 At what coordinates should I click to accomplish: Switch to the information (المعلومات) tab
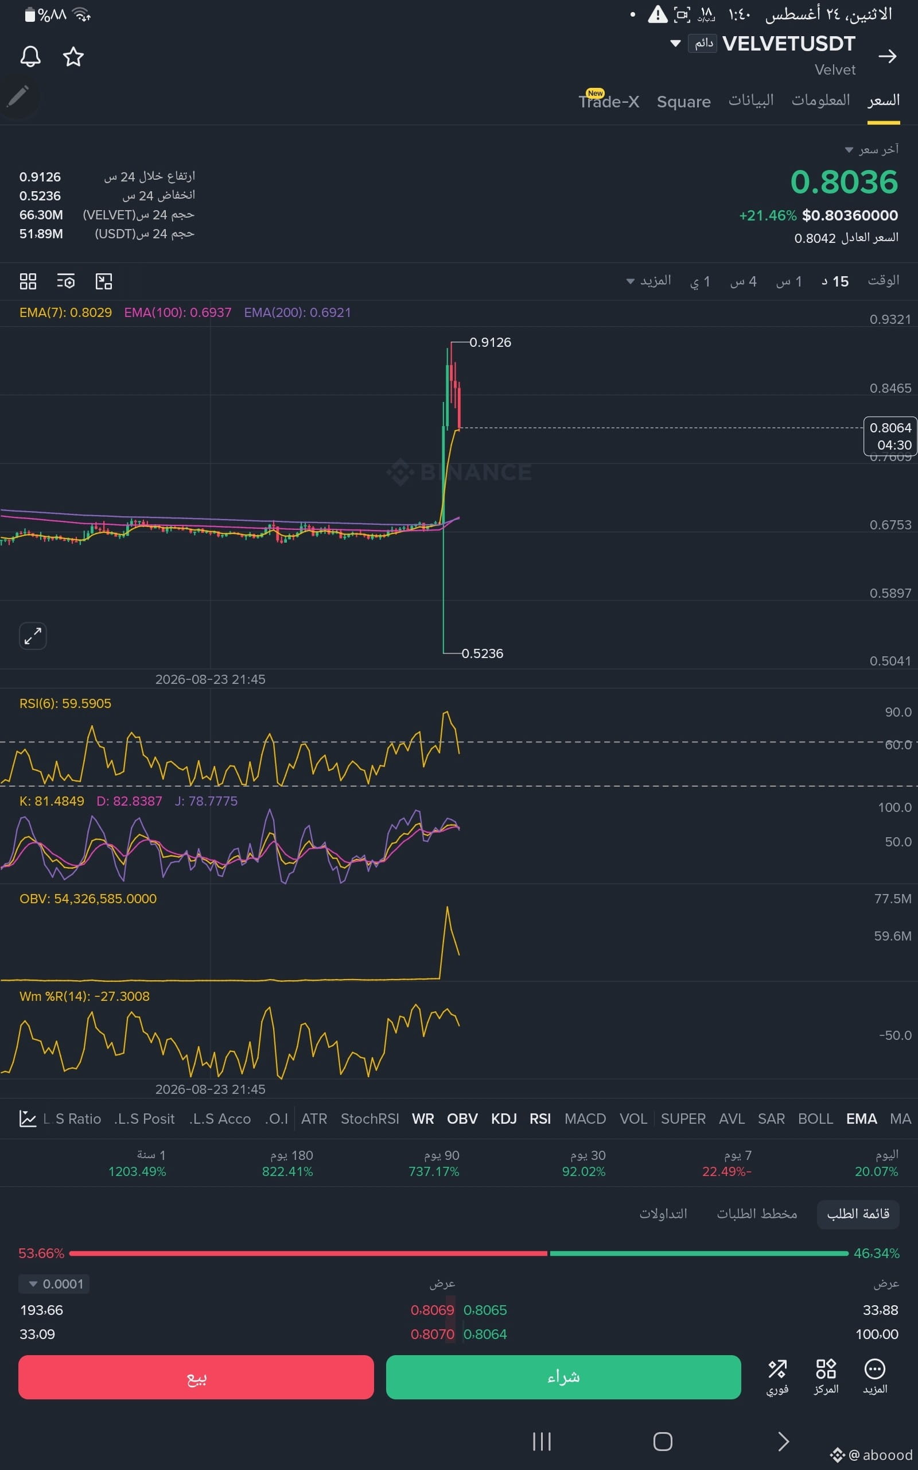point(820,100)
